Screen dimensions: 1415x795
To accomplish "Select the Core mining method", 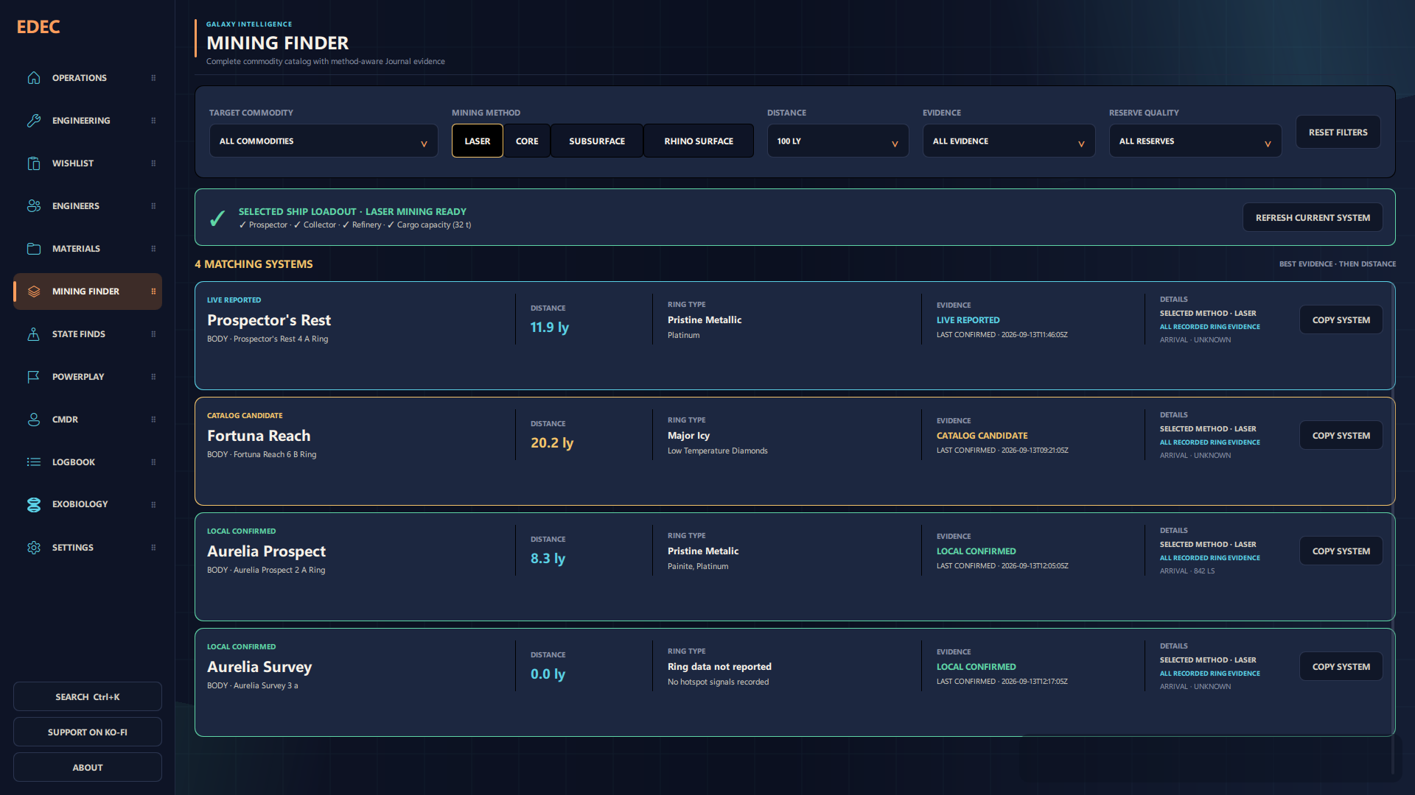I will [527, 141].
